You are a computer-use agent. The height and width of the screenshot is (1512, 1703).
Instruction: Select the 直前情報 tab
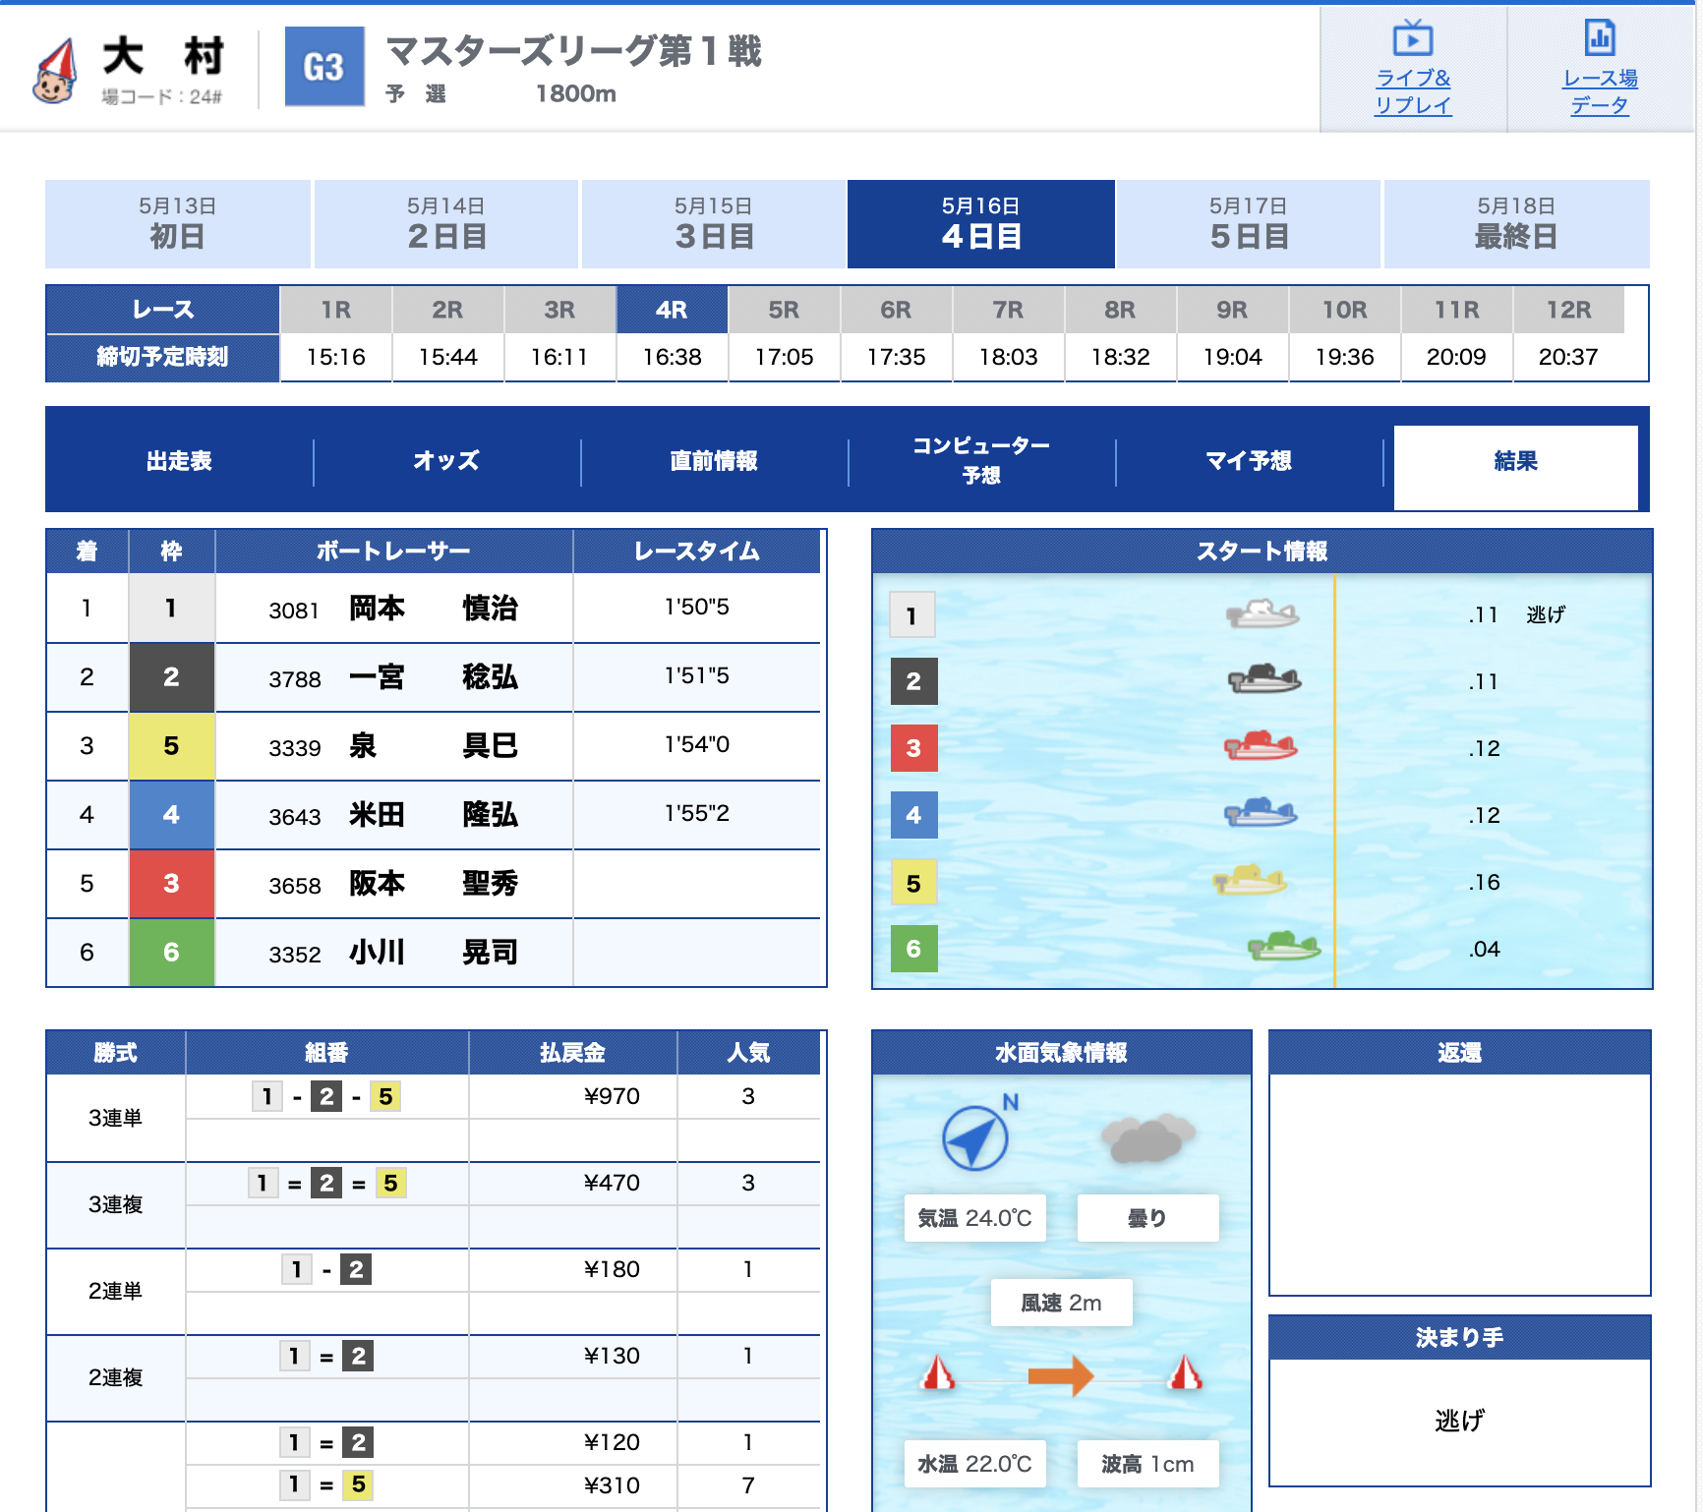[714, 461]
